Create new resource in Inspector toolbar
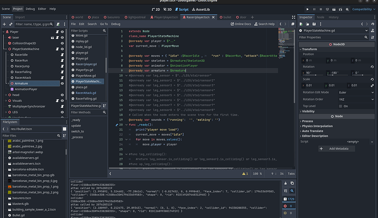Screen dimensions: 378x218 point(301,24)
